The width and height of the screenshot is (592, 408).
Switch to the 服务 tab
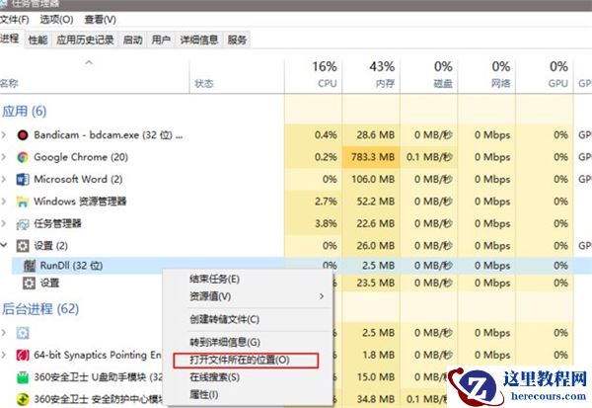237,40
